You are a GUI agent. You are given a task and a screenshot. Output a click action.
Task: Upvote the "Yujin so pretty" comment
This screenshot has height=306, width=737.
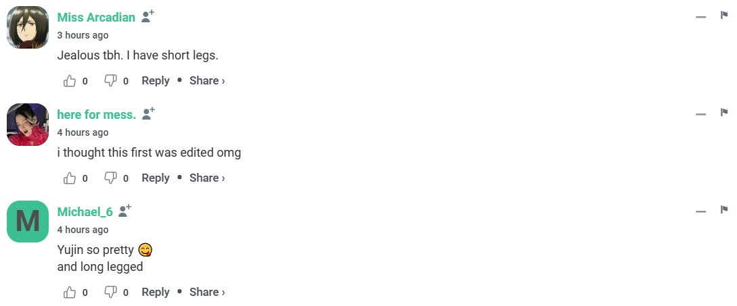[70, 292]
